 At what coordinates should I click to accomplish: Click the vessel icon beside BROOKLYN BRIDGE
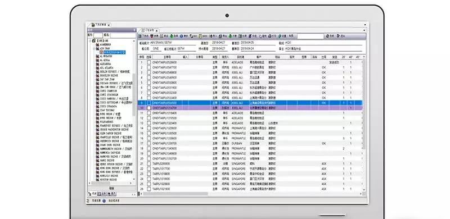coord(97,75)
